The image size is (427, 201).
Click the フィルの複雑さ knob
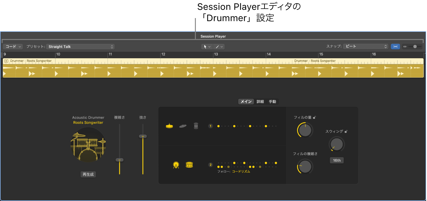pos(305,167)
